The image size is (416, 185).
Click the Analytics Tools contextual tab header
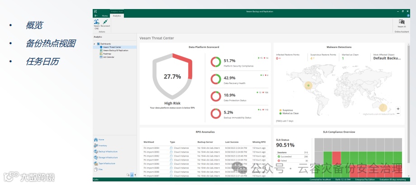coord(117,11)
